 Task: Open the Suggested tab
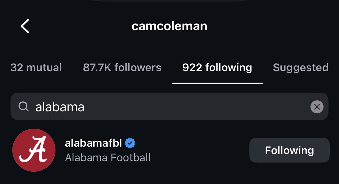point(301,68)
